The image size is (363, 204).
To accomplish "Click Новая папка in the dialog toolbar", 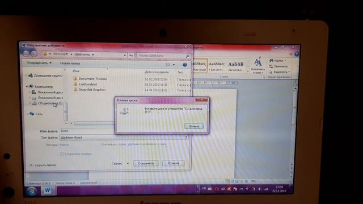I will point(70,63).
